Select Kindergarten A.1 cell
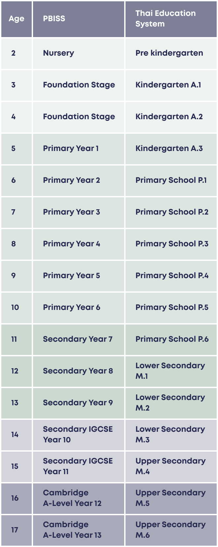218x547 pixels. 168,85
